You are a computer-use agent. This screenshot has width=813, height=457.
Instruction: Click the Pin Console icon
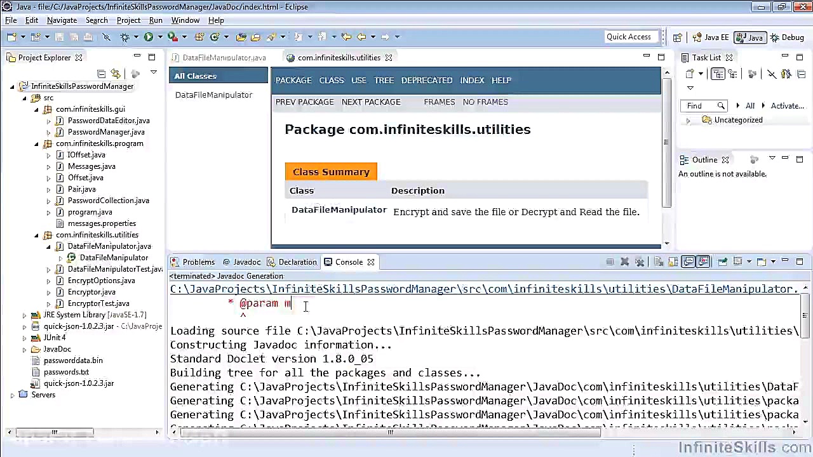coord(722,262)
